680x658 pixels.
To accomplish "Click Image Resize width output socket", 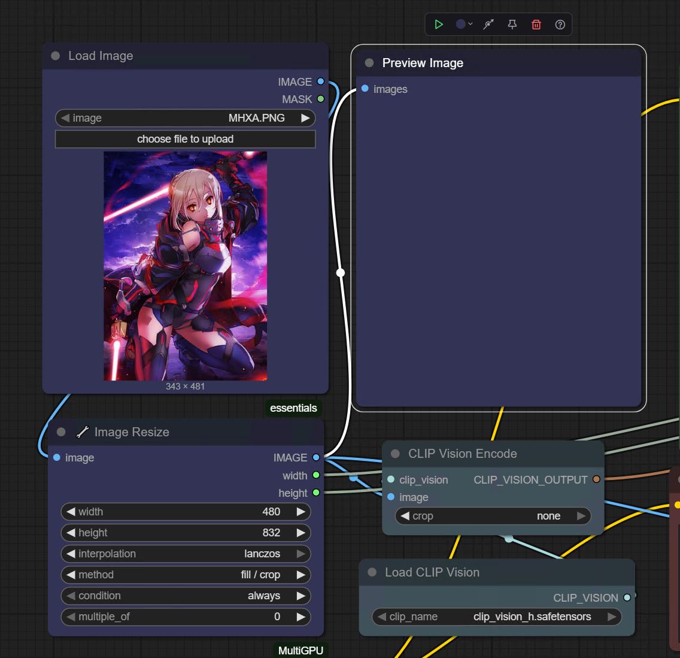I will tap(316, 475).
